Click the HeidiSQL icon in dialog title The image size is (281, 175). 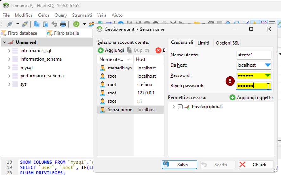(x=99, y=29)
